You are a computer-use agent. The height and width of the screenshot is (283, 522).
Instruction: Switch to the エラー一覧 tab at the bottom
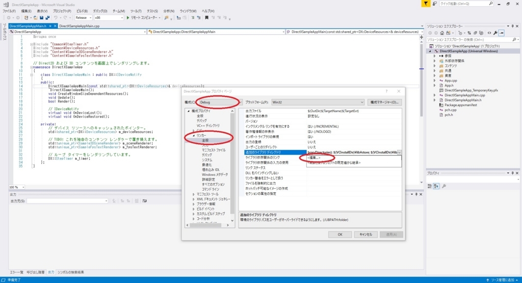[x=16, y=272]
